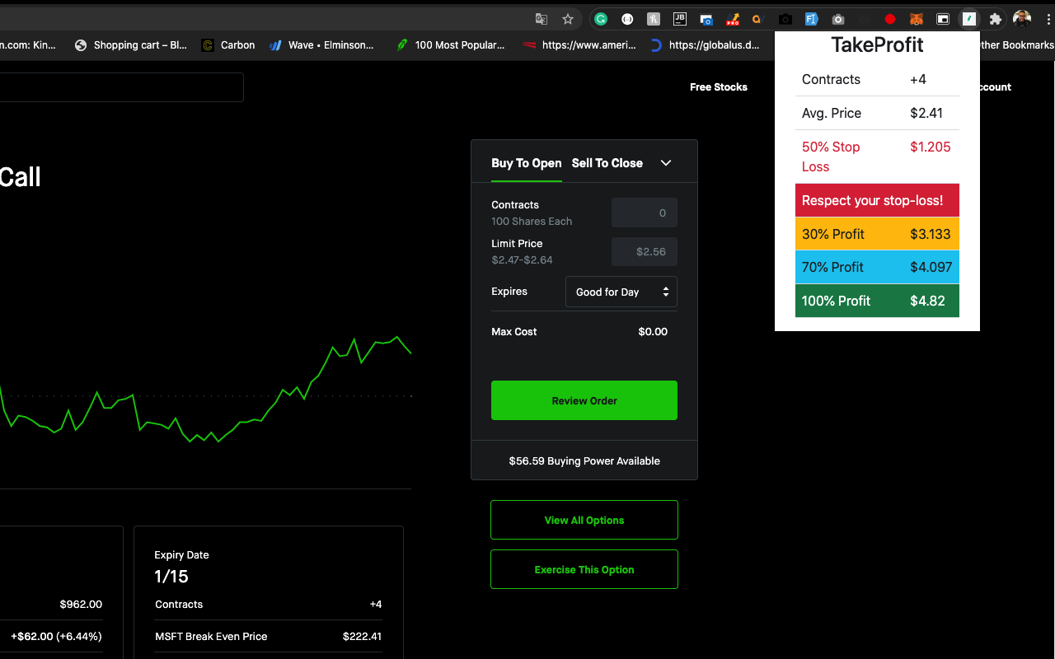Click the JetBrains toolbar extension icon

point(680,18)
